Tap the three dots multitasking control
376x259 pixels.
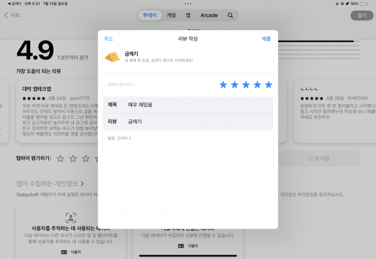pyautogui.click(x=188, y=4)
